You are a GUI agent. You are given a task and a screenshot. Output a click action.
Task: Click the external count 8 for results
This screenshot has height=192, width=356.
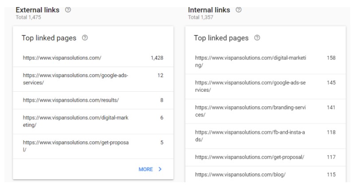(162, 100)
